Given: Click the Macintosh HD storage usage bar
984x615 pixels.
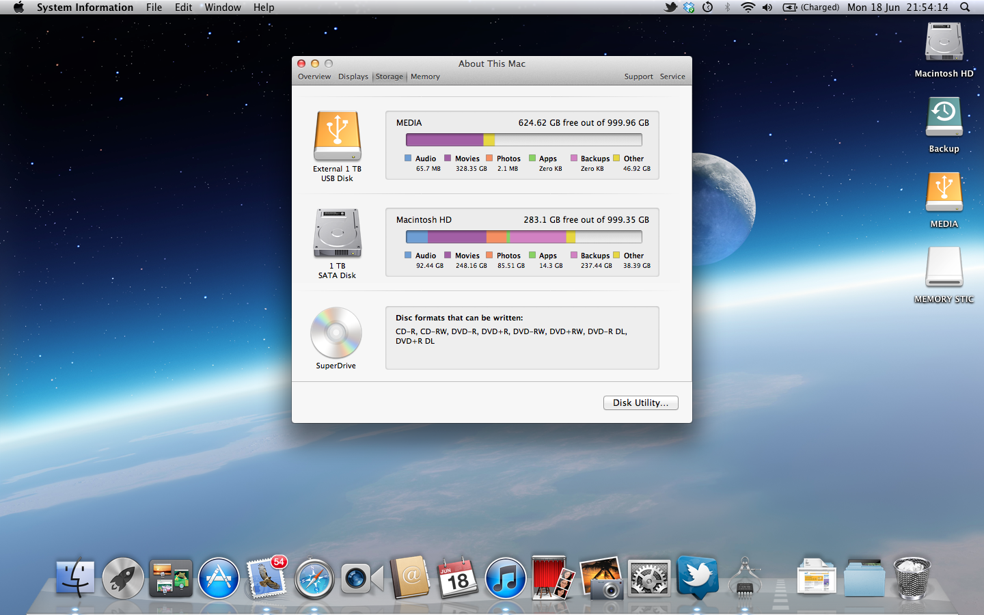Looking at the screenshot, I should click(524, 236).
